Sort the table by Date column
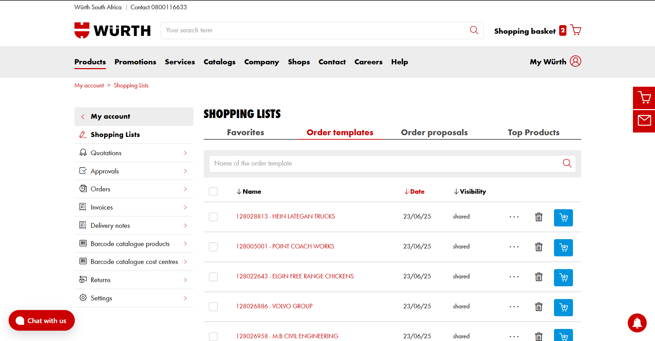 (x=414, y=192)
